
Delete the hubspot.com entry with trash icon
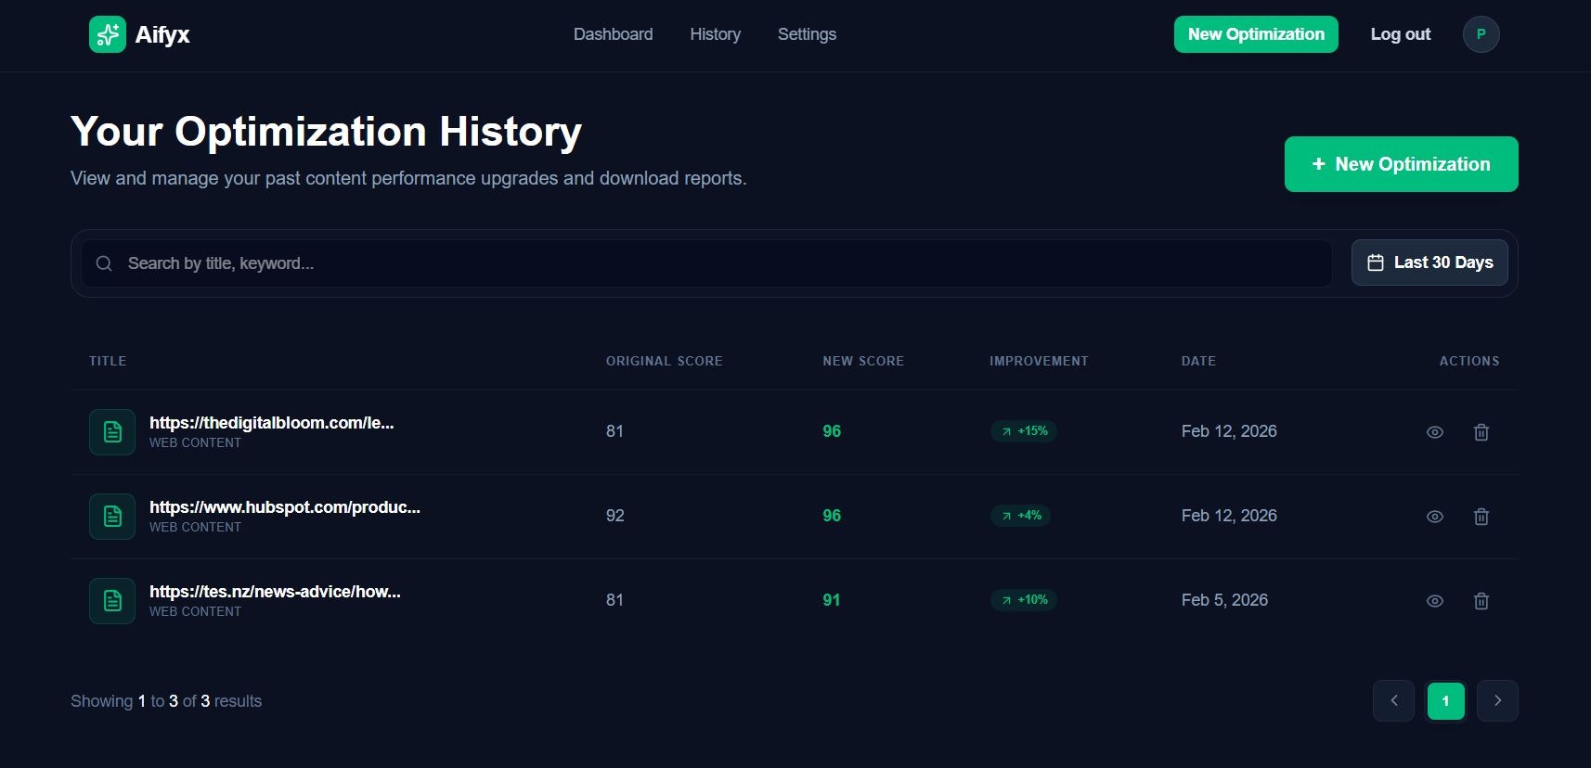click(1481, 517)
